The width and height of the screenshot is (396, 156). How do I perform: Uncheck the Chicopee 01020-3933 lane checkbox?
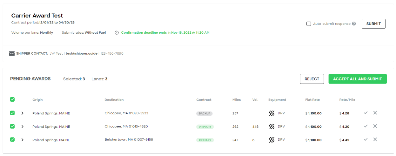click(x=12, y=113)
